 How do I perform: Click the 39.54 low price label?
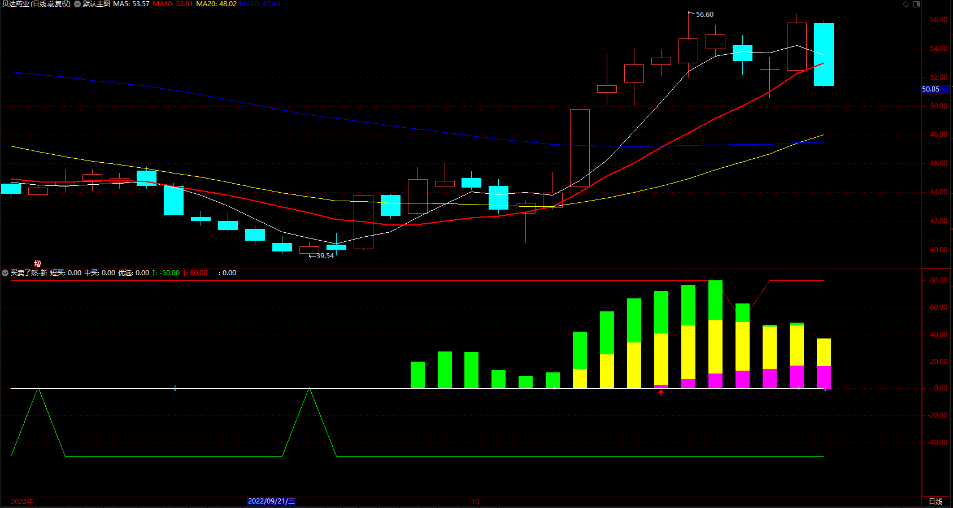[325, 256]
